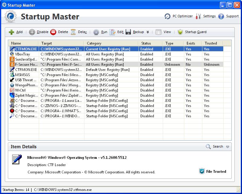The image size is (242, 194).
Task: Click the 'C:\PROGRA~1\WHAT'S...' target cell
Action: 61,111
